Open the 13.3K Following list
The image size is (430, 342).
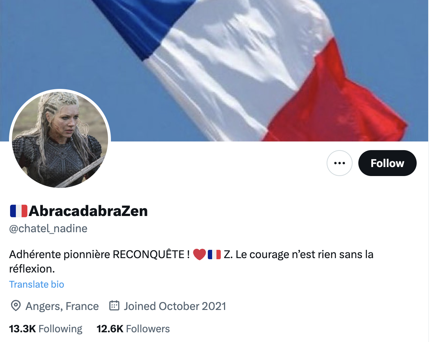(45, 329)
